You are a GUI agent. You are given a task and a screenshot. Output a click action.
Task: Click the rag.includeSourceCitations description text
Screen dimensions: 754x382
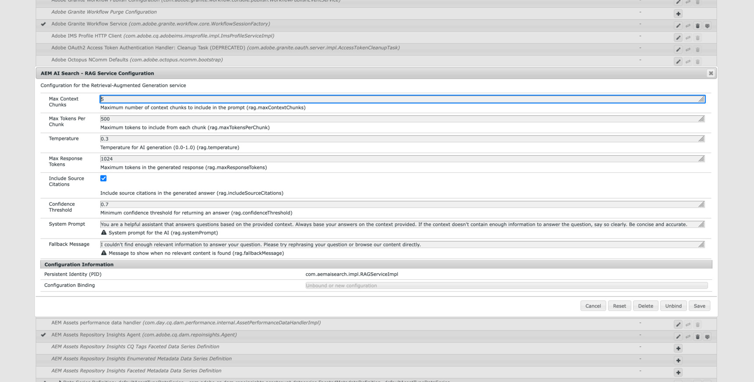click(x=192, y=193)
